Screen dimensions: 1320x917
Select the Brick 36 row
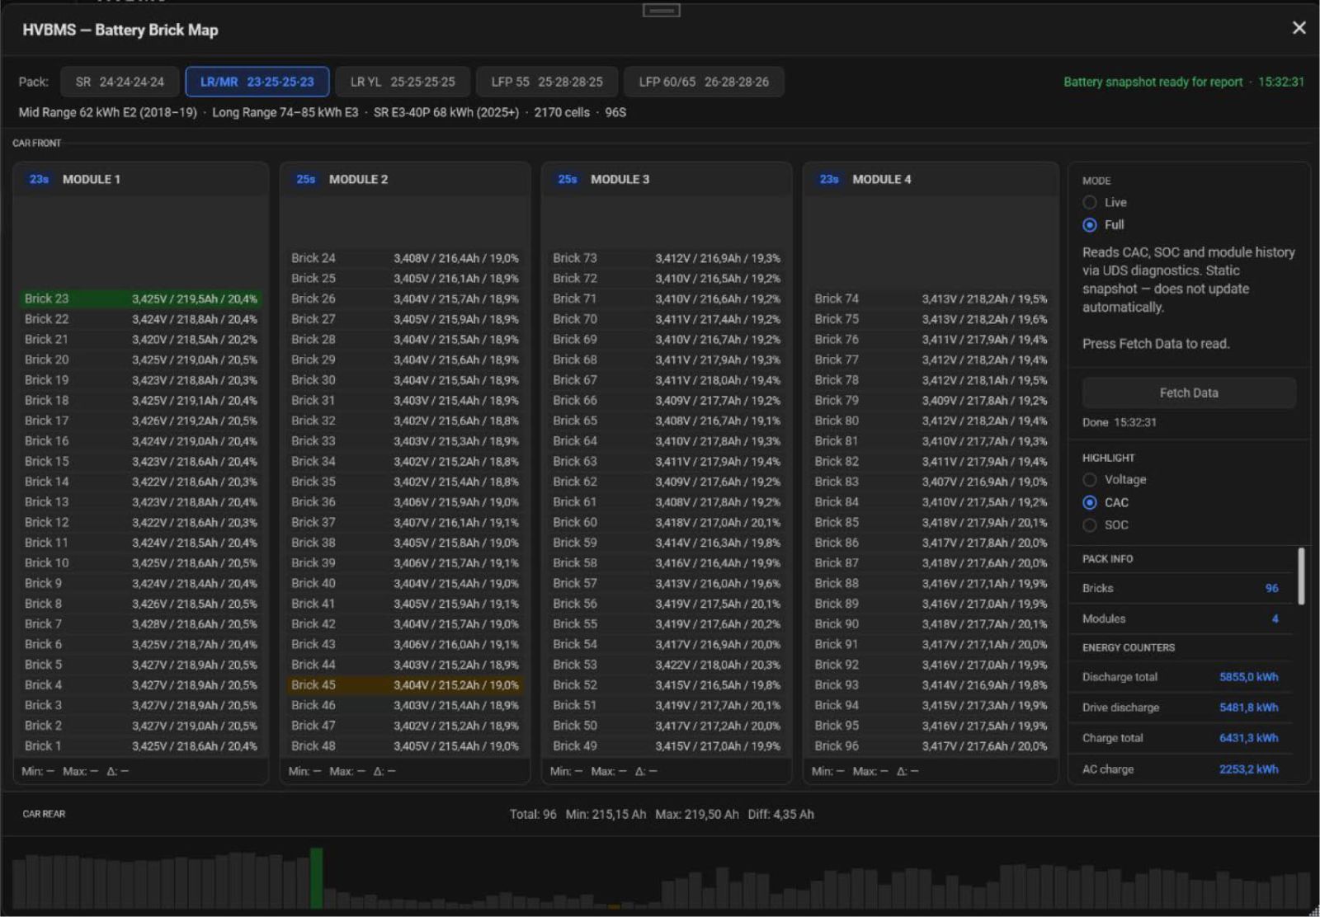(x=405, y=501)
